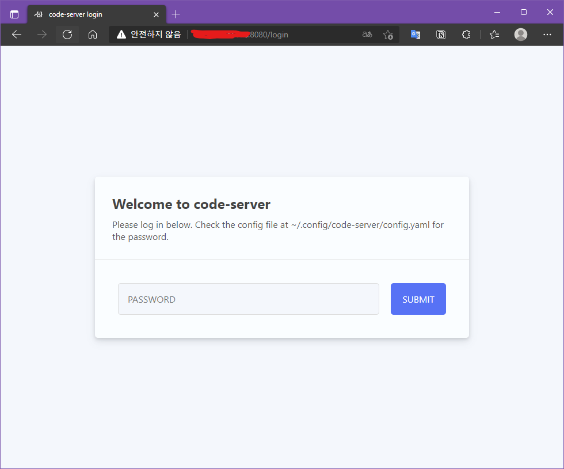Open the Google Translate extension icon
The image size is (564, 469).
click(x=416, y=35)
